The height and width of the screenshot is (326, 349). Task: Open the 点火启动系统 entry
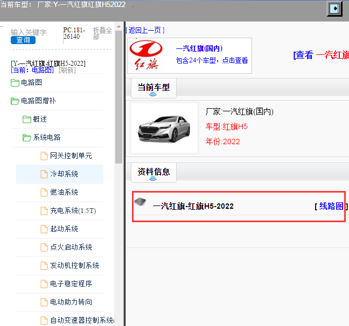(71, 247)
